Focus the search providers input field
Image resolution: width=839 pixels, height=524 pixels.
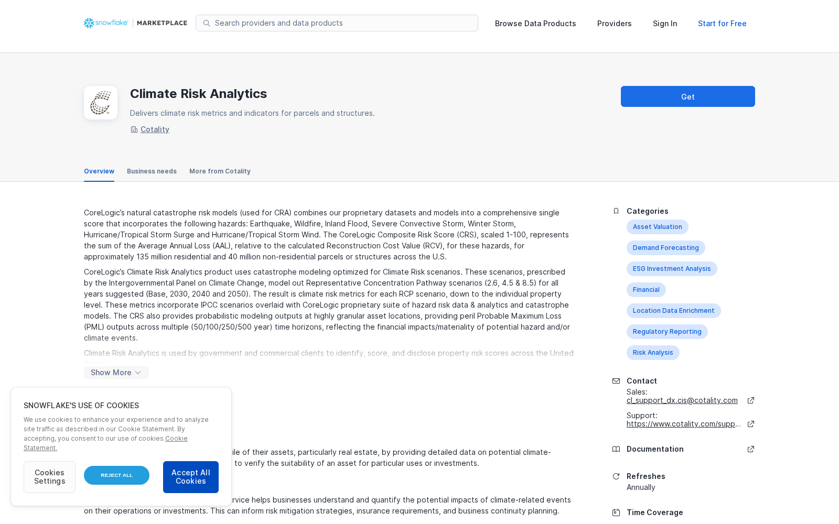(x=337, y=23)
